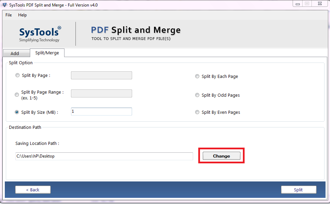Click the Back button
330x204 pixels.
pyautogui.click(x=33, y=190)
